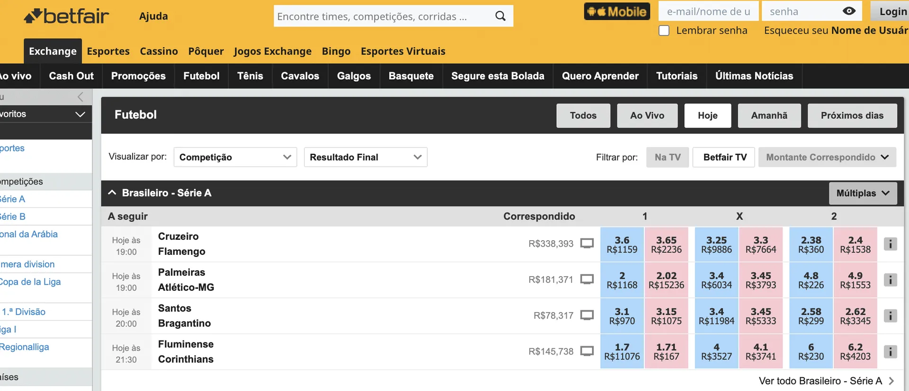Open the Pôquer tab
The image size is (909, 391).
[x=206, y=51]
